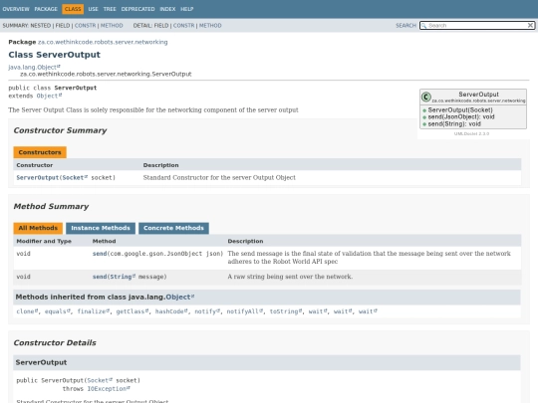Click the green class C icon in UML diagram
This screenshot has height=403, width=538.
pyautogui.click(x=426, y=97)
